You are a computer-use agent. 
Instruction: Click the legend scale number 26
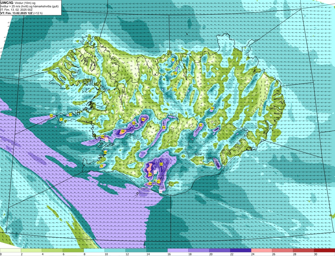(x=273, y=254)
